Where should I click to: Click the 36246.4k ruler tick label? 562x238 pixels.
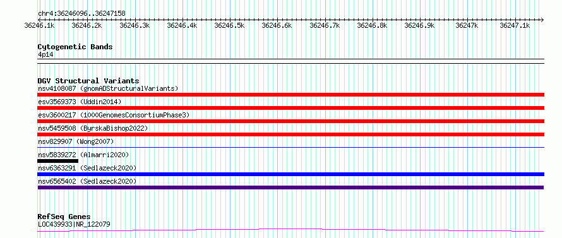182,25
